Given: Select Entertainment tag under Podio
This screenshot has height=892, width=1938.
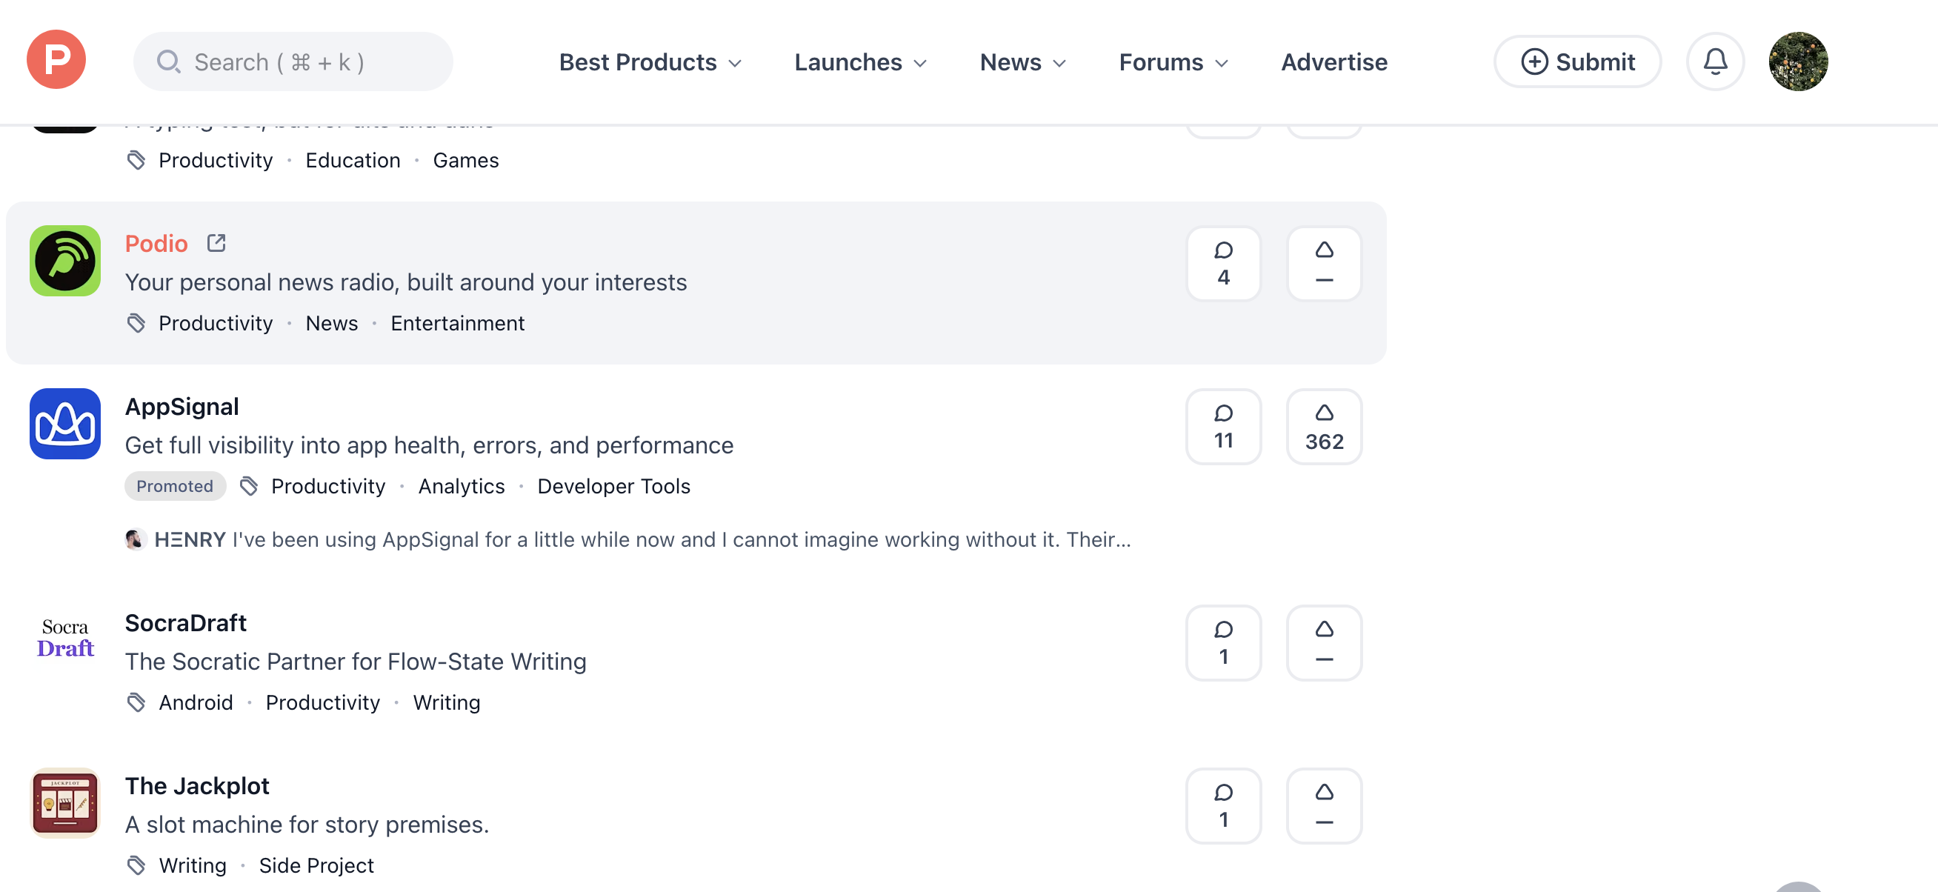Looking at the screenshot, I should (x=457, y=324).
